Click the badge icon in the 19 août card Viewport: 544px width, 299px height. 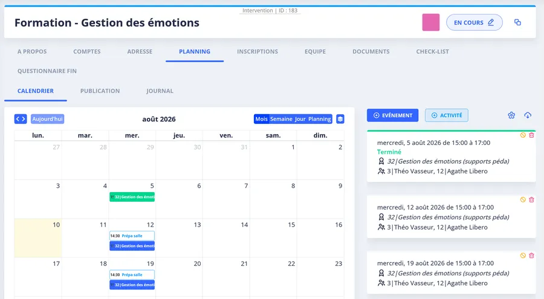381,273
